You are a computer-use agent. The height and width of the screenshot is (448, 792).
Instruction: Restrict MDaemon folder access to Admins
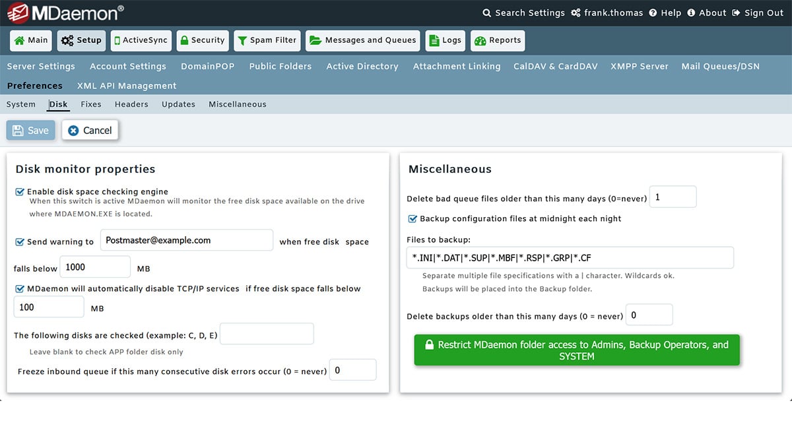point(576,350)
